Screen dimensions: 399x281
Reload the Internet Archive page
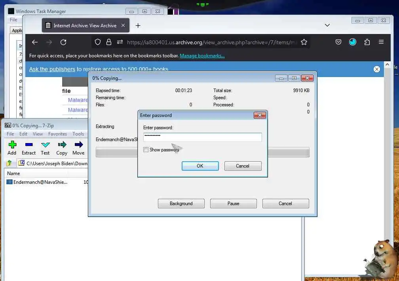click(x=63, y=42)
